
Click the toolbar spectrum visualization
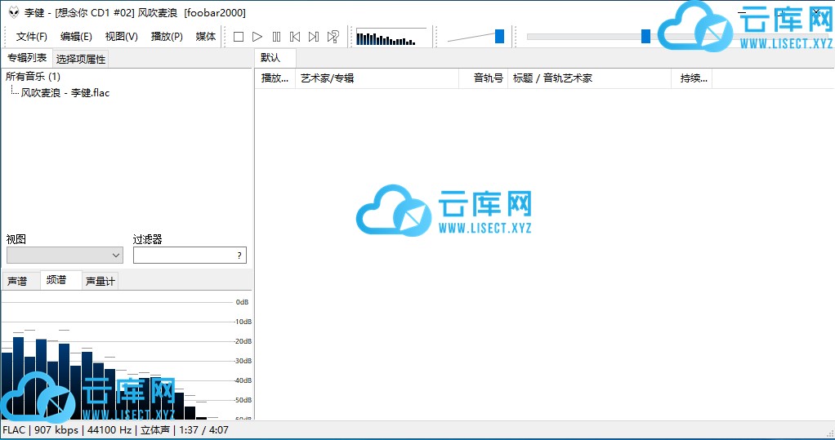391,37
